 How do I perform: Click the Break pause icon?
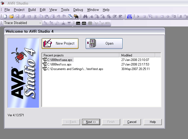click(156, 17)
